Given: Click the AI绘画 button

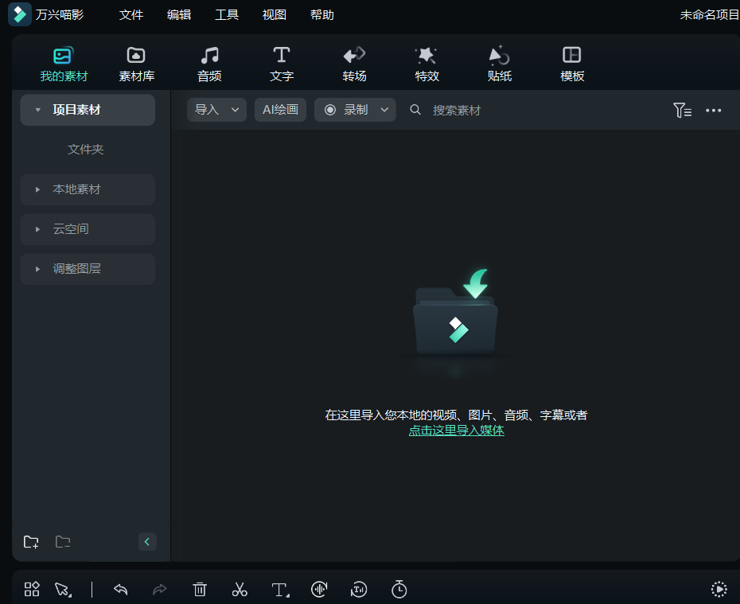Looking at the screenshot, I should (280, 110).
